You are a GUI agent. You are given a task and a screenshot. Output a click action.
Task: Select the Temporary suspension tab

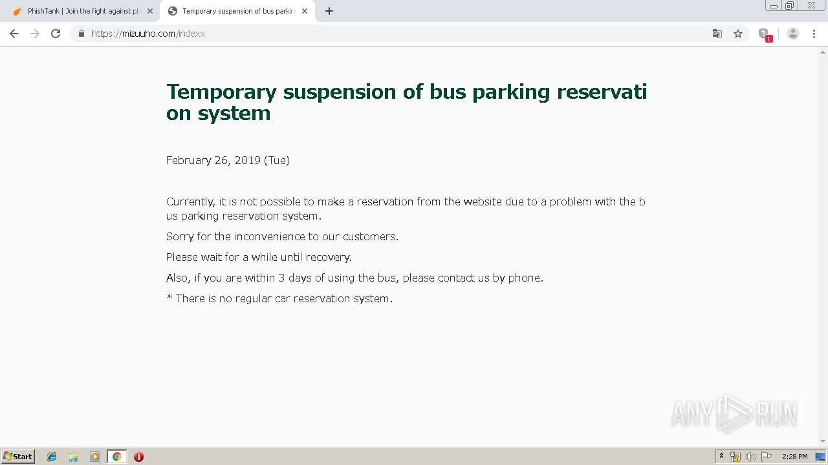pyautogui.click(x=236, y=11)
